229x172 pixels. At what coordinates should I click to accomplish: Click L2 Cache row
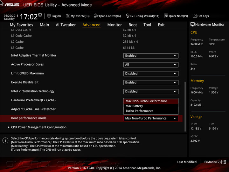[91, 42]
